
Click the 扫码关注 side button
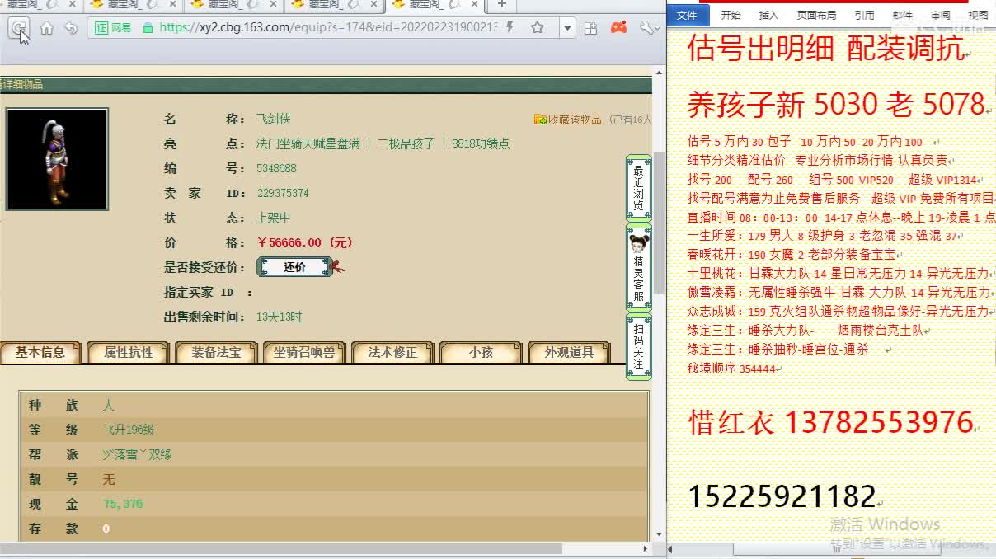638,346
